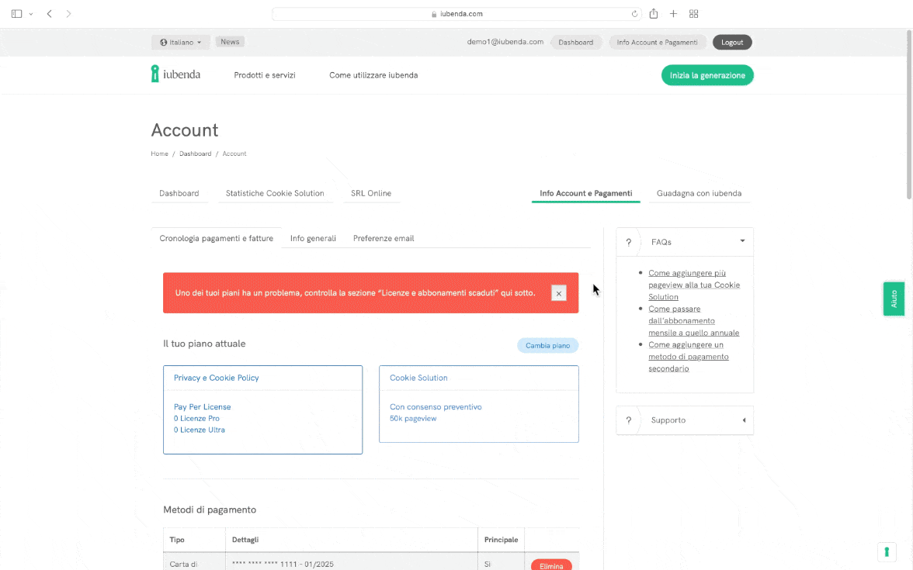Reload the page using refresh icon
The width and height of the screenshot is (913, 570).
pos(635,14)
